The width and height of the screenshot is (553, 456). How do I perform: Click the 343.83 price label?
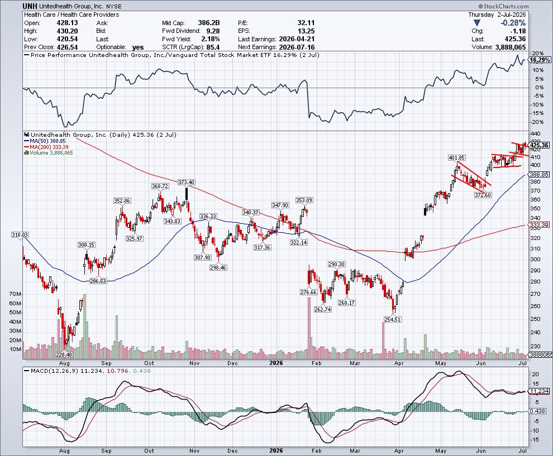[172, 221]
